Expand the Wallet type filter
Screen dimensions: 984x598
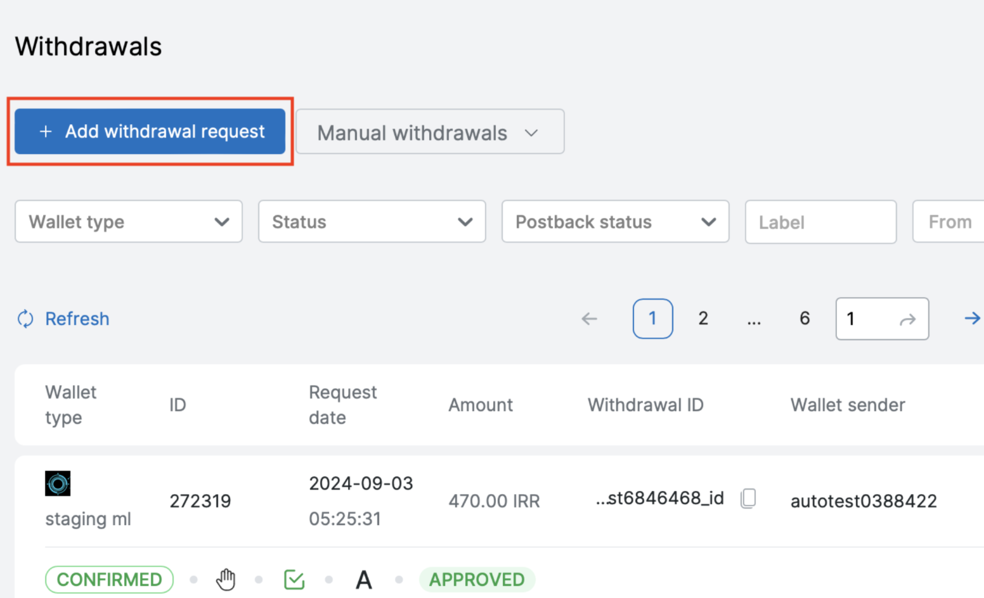point(129,222)
